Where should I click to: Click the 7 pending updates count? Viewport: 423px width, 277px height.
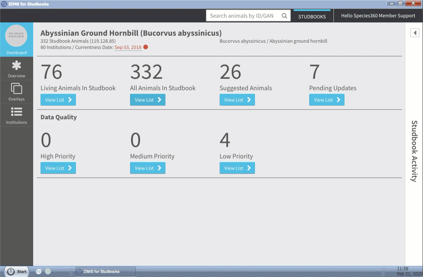pos(315,72)
